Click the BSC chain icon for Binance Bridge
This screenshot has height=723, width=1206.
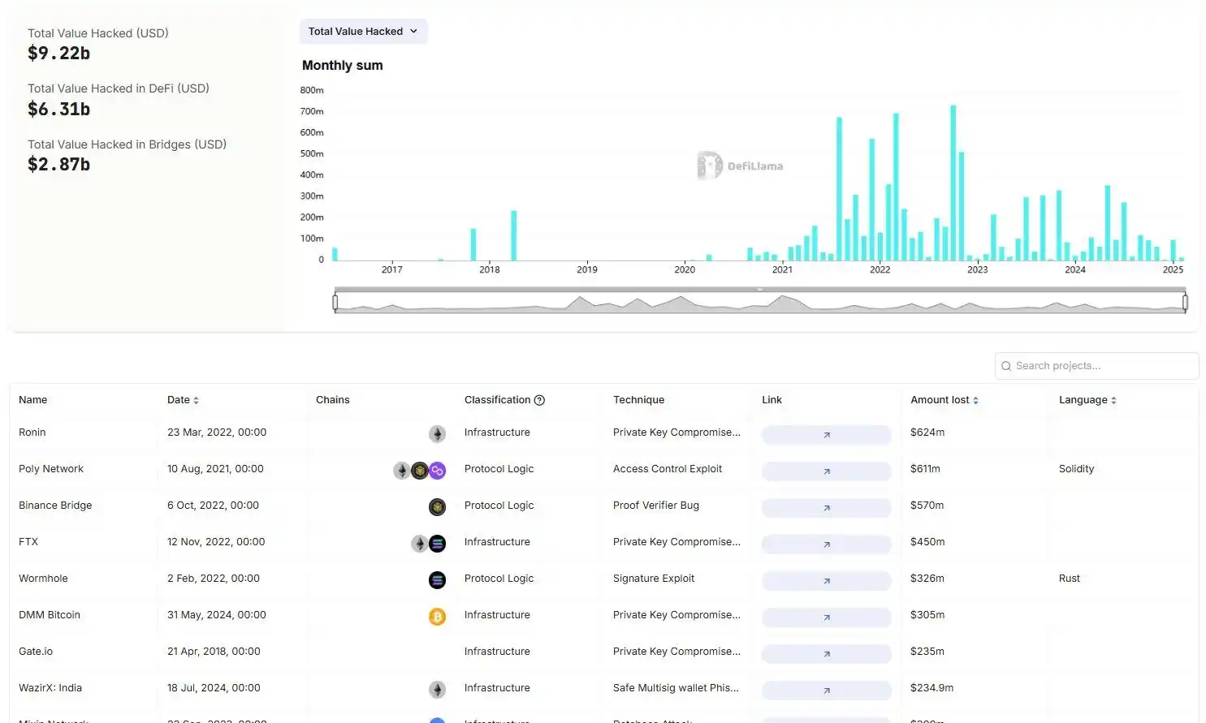click(x=437, y=507)
